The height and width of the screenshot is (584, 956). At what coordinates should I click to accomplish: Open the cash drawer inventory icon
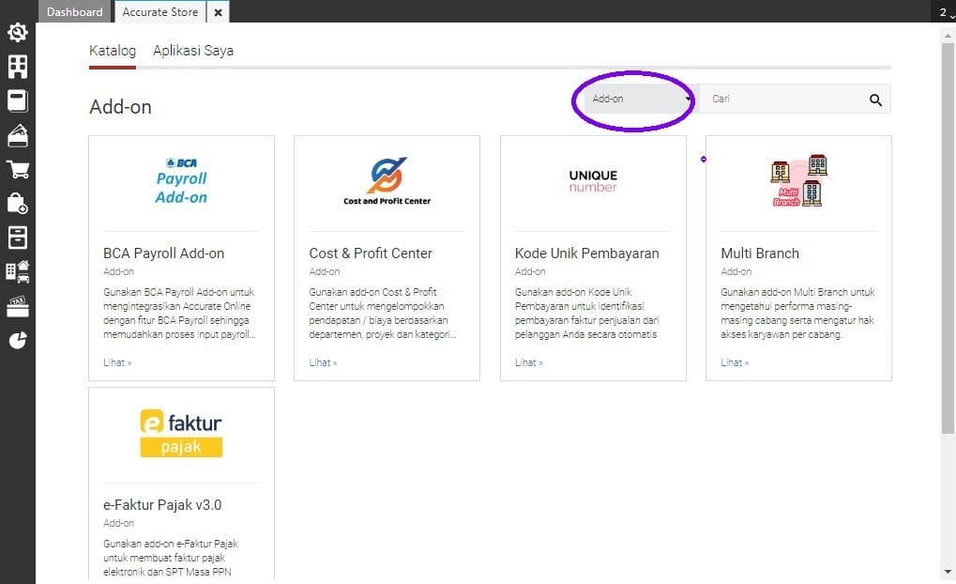pyautogui.click(x=17, y=238)
